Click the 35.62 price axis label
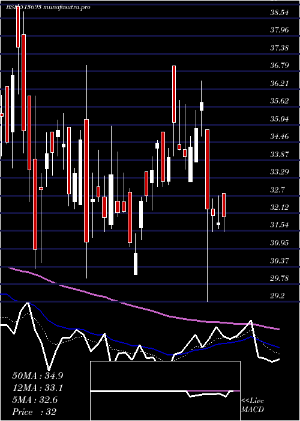300x421 pixels. (280, 101)
